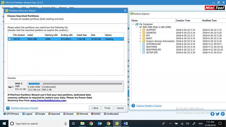Viewport: 226px width, 127px height.
Task: Select the 899.5 GB Unallocated block
Action: click(82, 86)
